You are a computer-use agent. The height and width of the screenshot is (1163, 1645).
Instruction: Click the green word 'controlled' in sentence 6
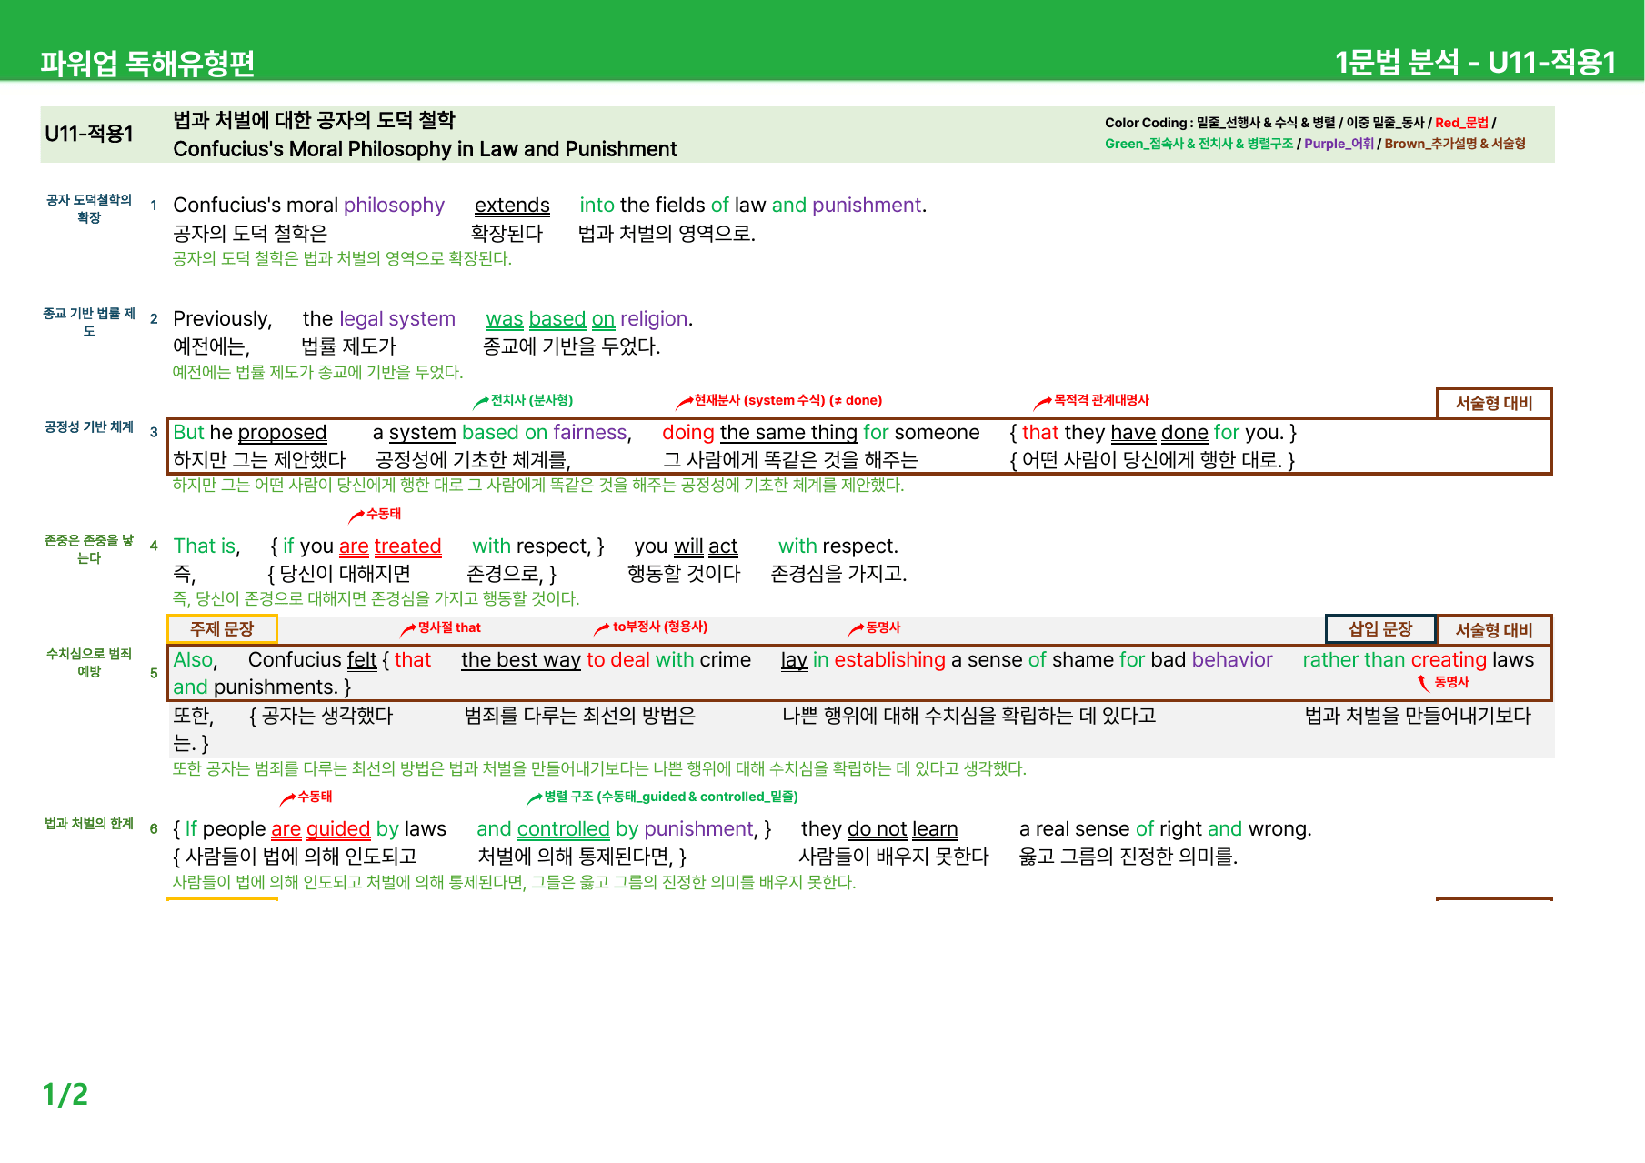pyautogui.click(x=563, y=829)
